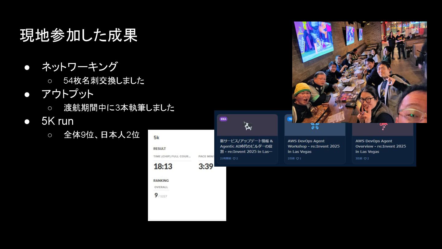
Task: Click the 54枚名刺交換しました sub-bullet
Action: pos(104,81)
